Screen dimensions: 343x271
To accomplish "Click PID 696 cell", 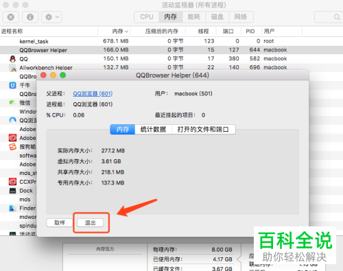I will (255, 67).
